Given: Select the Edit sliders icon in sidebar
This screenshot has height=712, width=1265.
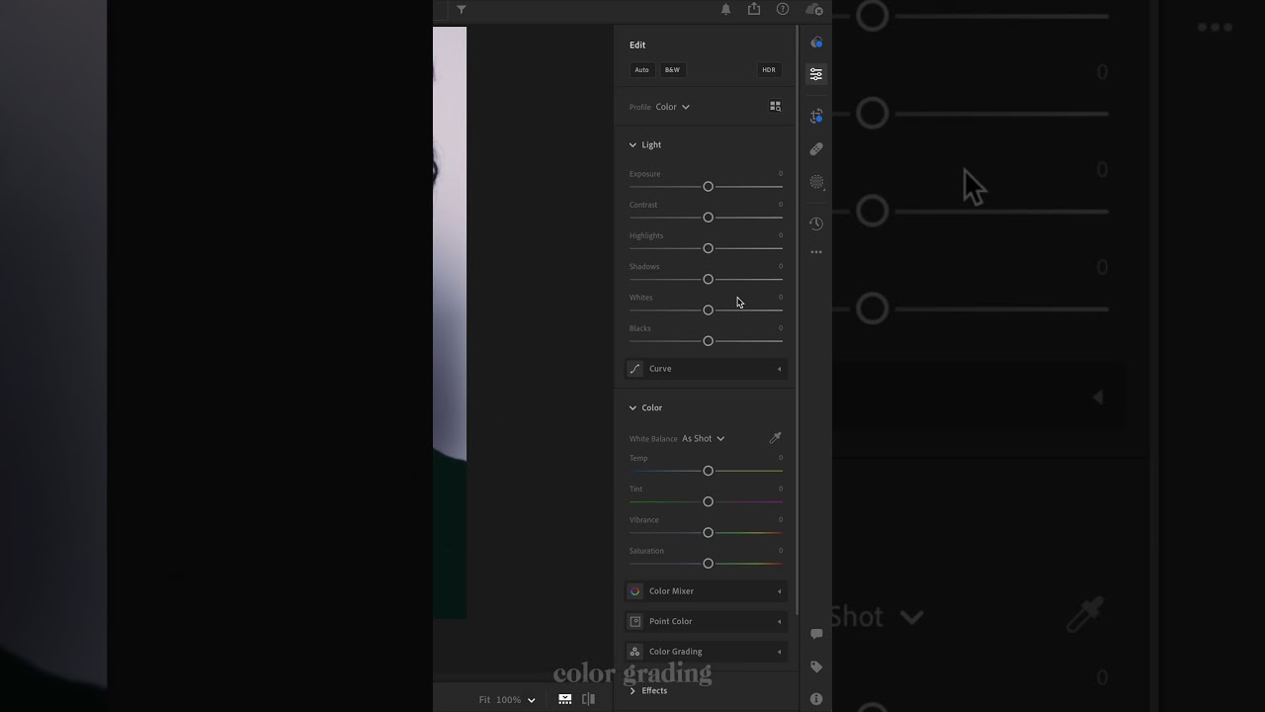Looking at the screenshot, I should click(816, 74).
